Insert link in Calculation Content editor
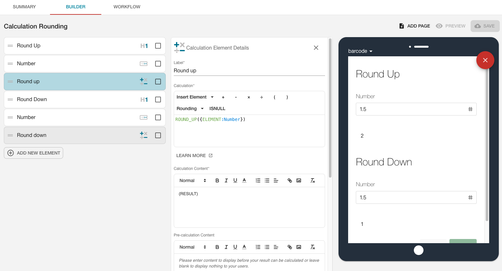The height and width of the screenshot is (271, 502). pos(290,180)
